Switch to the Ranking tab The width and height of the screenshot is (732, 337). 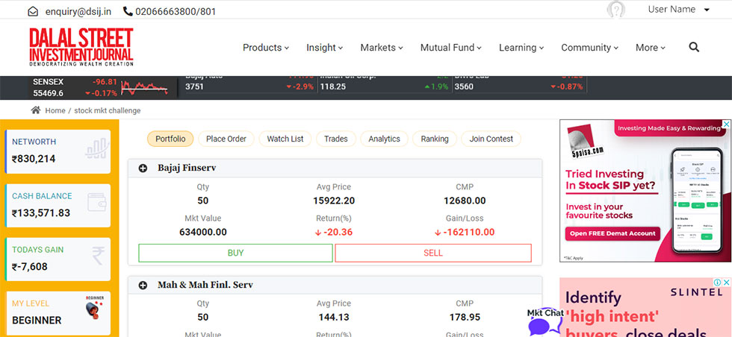[x=435, y=139]
